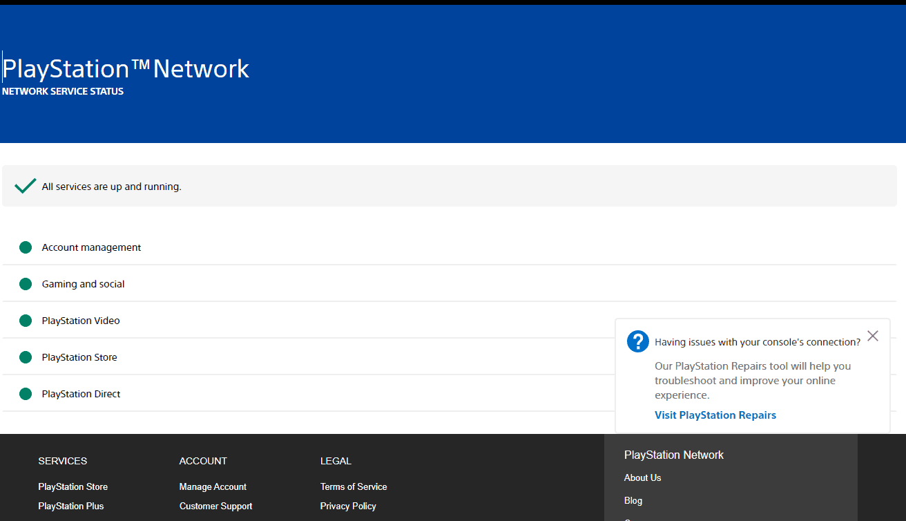Screen dimensions: 906x521
Task: Click the green status dot beside PlayStation Direct
Action: [x=26, y=394]
